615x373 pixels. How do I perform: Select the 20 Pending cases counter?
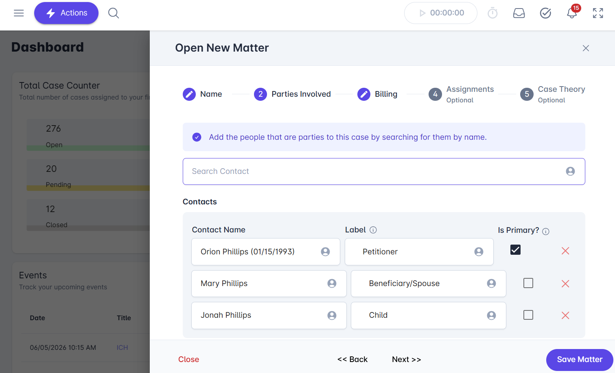click(88, 175)
